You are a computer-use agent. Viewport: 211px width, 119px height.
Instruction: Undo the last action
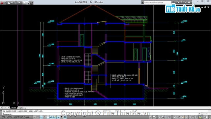[19, 3]
